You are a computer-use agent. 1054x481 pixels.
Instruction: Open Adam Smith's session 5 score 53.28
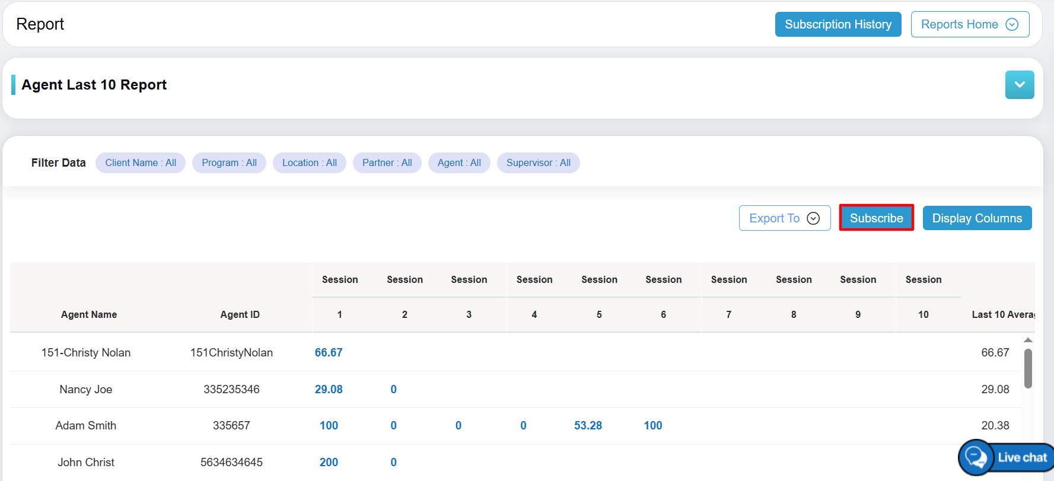(x=588, y=425)
